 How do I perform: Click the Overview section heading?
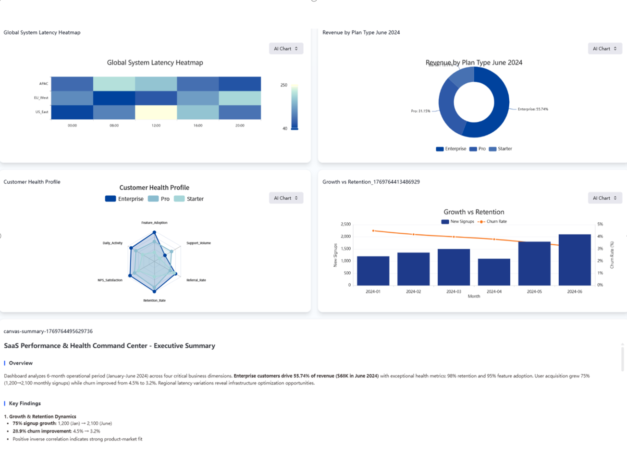point(20,363)
